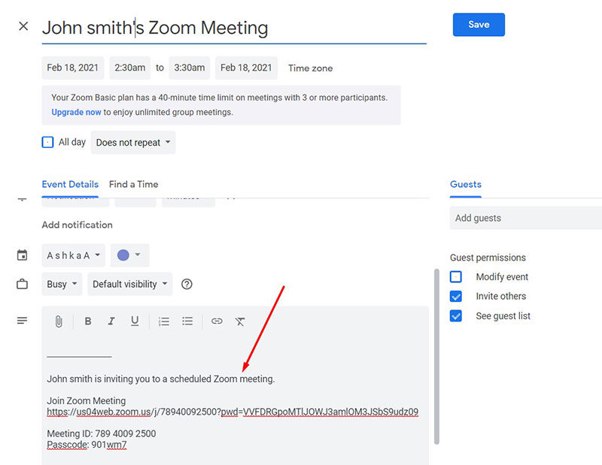This screenshot has width=602, height=465.
Task: Open the Busy availability dropdown
Action: [62, 284]
